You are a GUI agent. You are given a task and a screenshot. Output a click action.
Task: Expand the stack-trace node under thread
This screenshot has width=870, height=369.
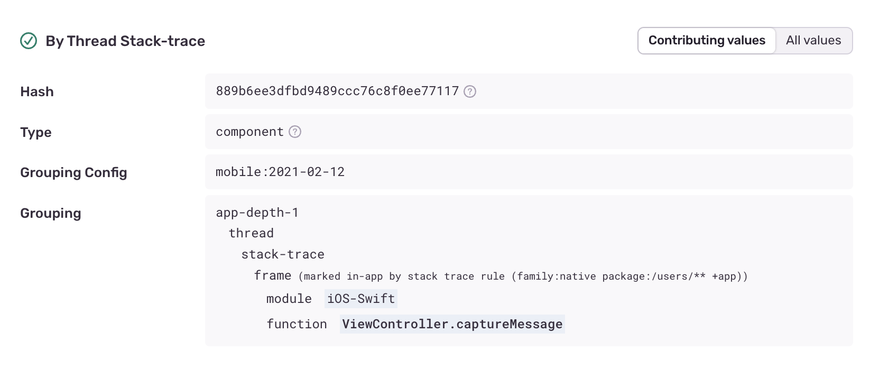[282, 254]
